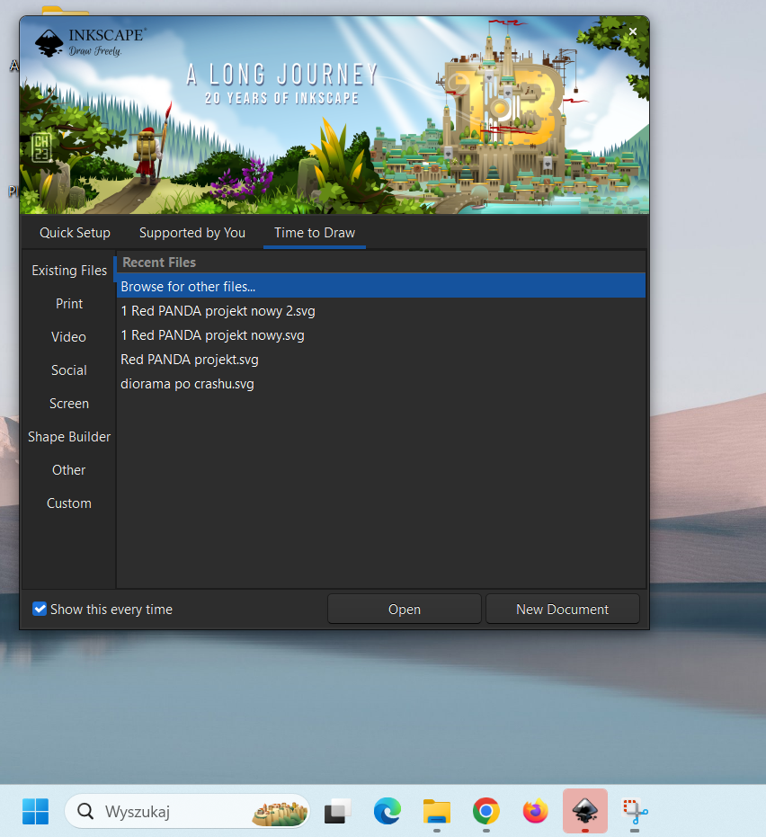Image resolution: width=766 pixels, height=837 pixels.
Task: Open the Windows Start menu
Action: pos(36,811)
